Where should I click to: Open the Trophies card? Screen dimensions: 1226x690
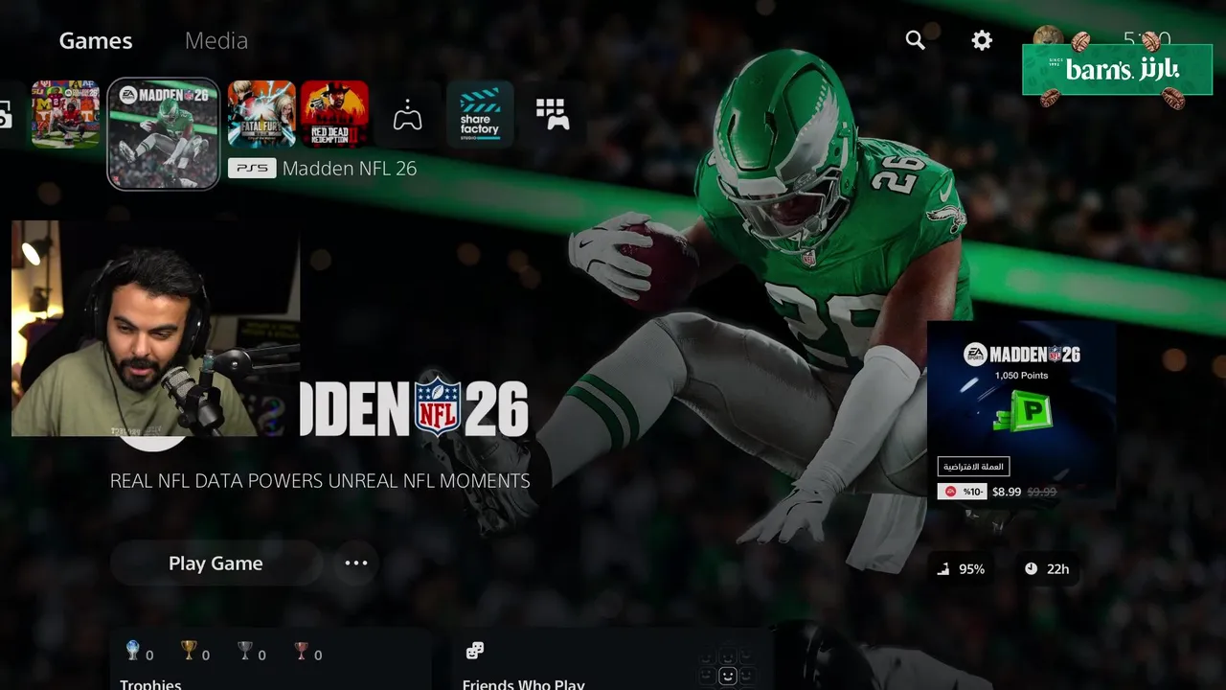pyautogui.click(x=271, y=659)
